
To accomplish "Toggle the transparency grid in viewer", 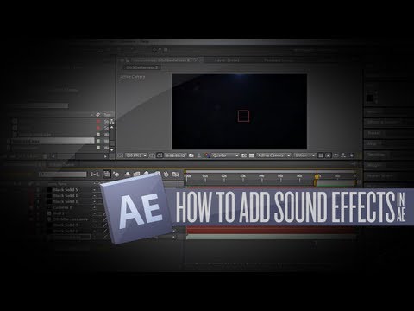I will click(252, 155).
